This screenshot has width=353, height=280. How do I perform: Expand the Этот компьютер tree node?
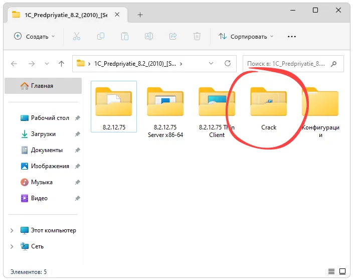12,230
